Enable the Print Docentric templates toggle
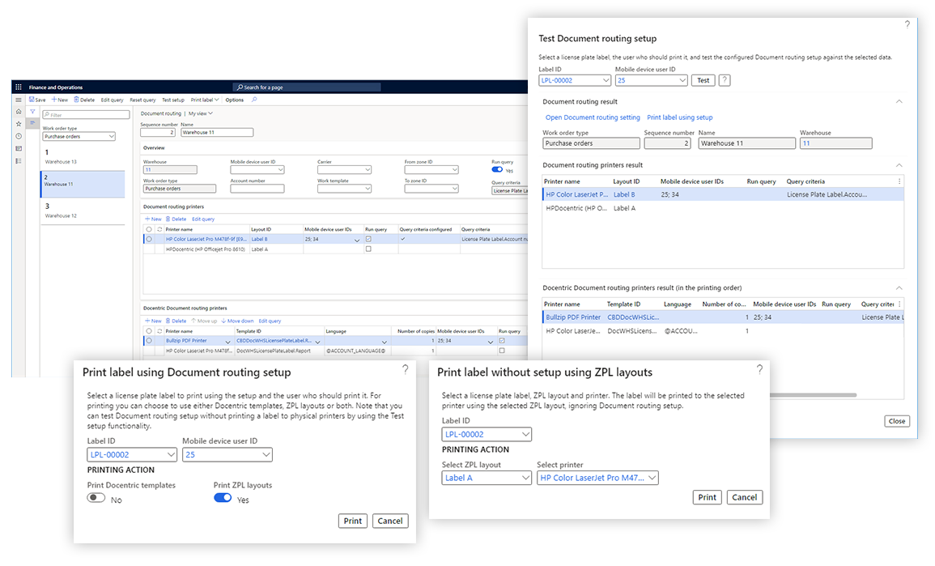Viewport: 935px width, 566px height. click(96, 498)
